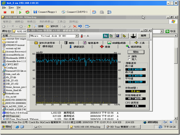This screenshot has height=135, width=180.
Task: Click the Explorer scroll down arrow
Action: 176,118
